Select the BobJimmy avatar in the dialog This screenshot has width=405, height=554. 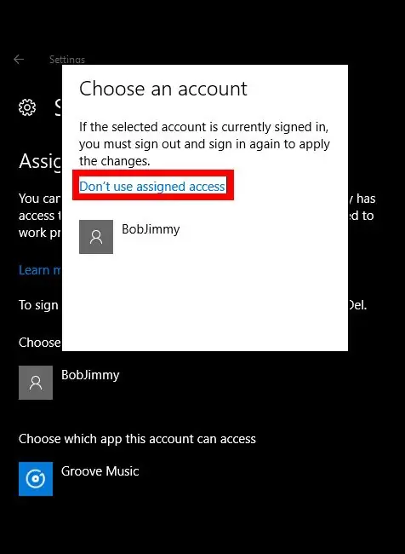[96, 237]
